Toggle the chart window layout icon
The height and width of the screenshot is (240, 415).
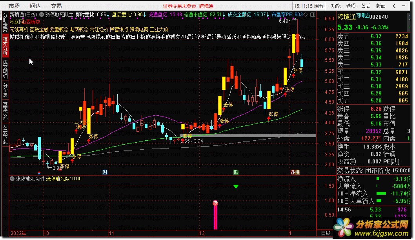313,14
